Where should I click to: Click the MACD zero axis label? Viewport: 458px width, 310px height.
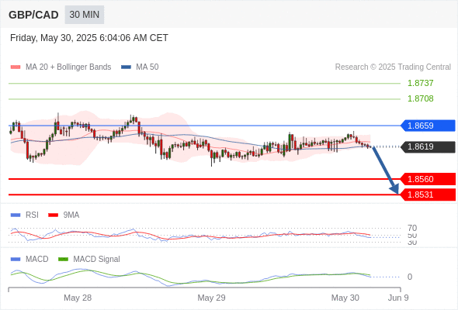pyautogui.click(x=410, y=277)
